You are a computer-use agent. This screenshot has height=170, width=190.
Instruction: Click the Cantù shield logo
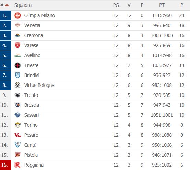coord(17,145)
